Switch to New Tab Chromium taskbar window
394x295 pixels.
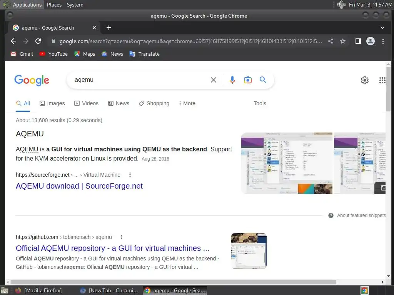[x=109, y=290]
